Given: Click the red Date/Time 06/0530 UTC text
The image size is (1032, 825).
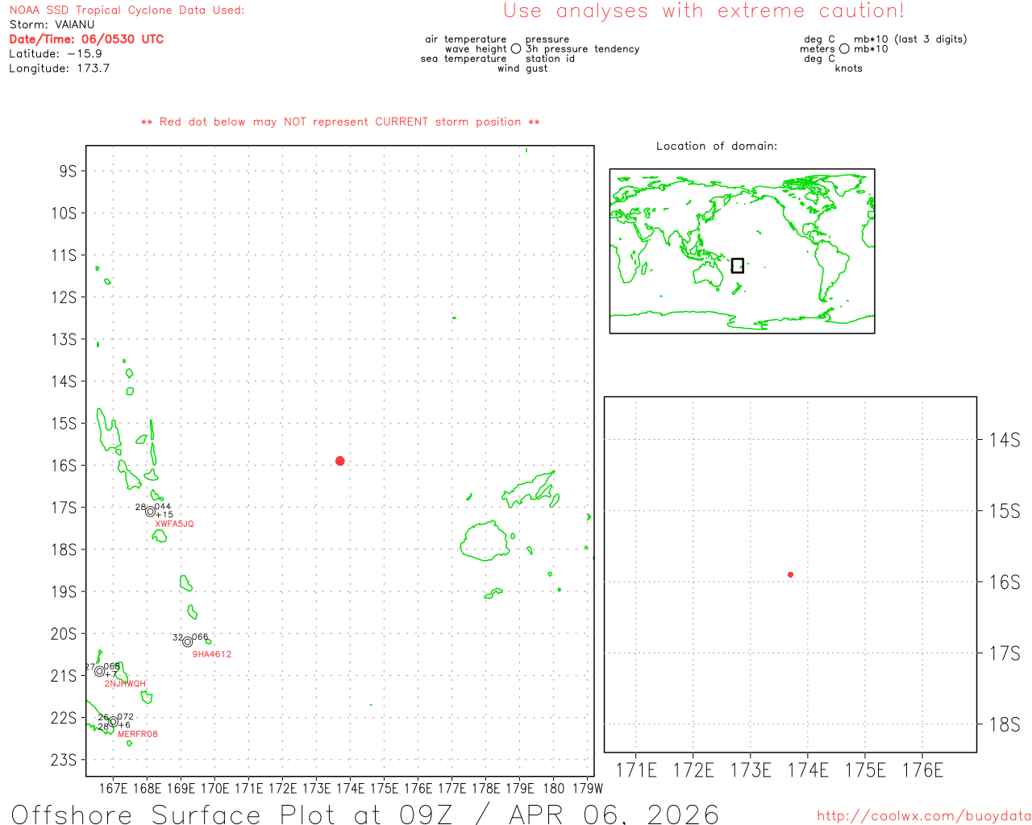Looking at the screenshot, I should (86, 39).
